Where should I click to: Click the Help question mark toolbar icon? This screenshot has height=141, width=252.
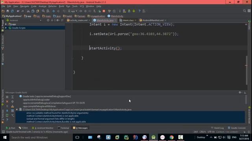[x=139, y=11]
